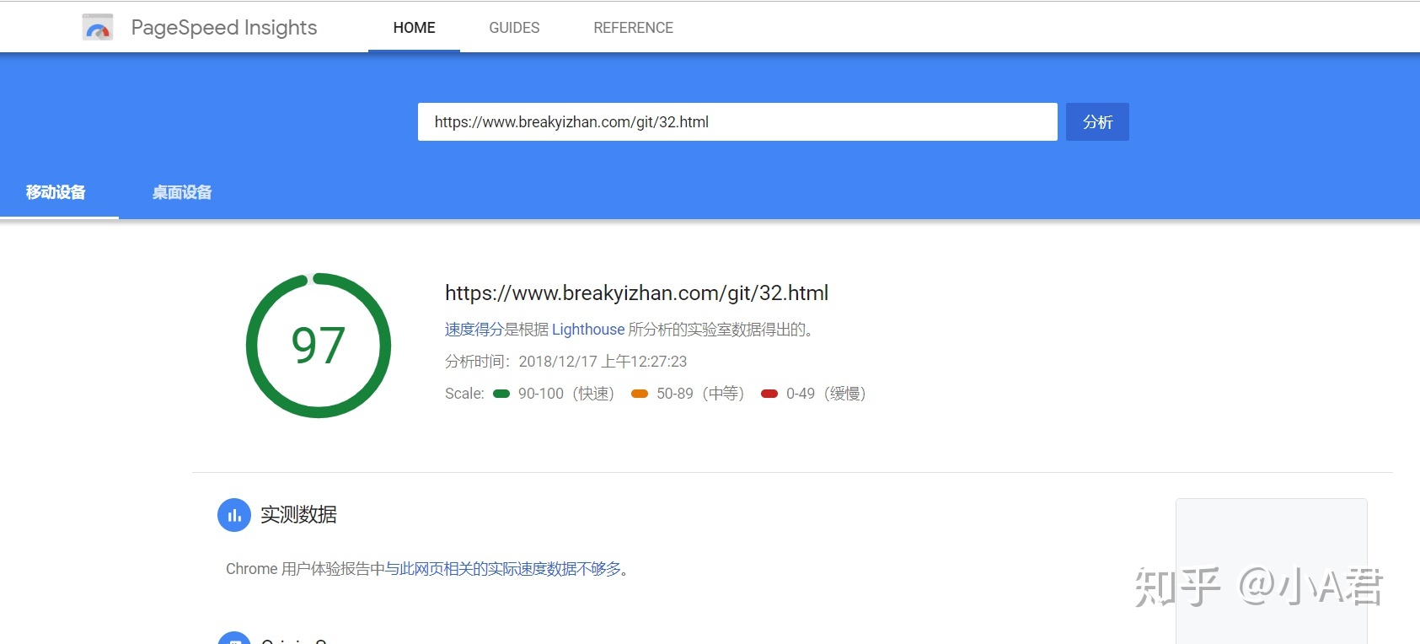This screenshot has height=644, width=1420.
Task: Click the 分析时间 timestamp text
Action: (565, 362)
